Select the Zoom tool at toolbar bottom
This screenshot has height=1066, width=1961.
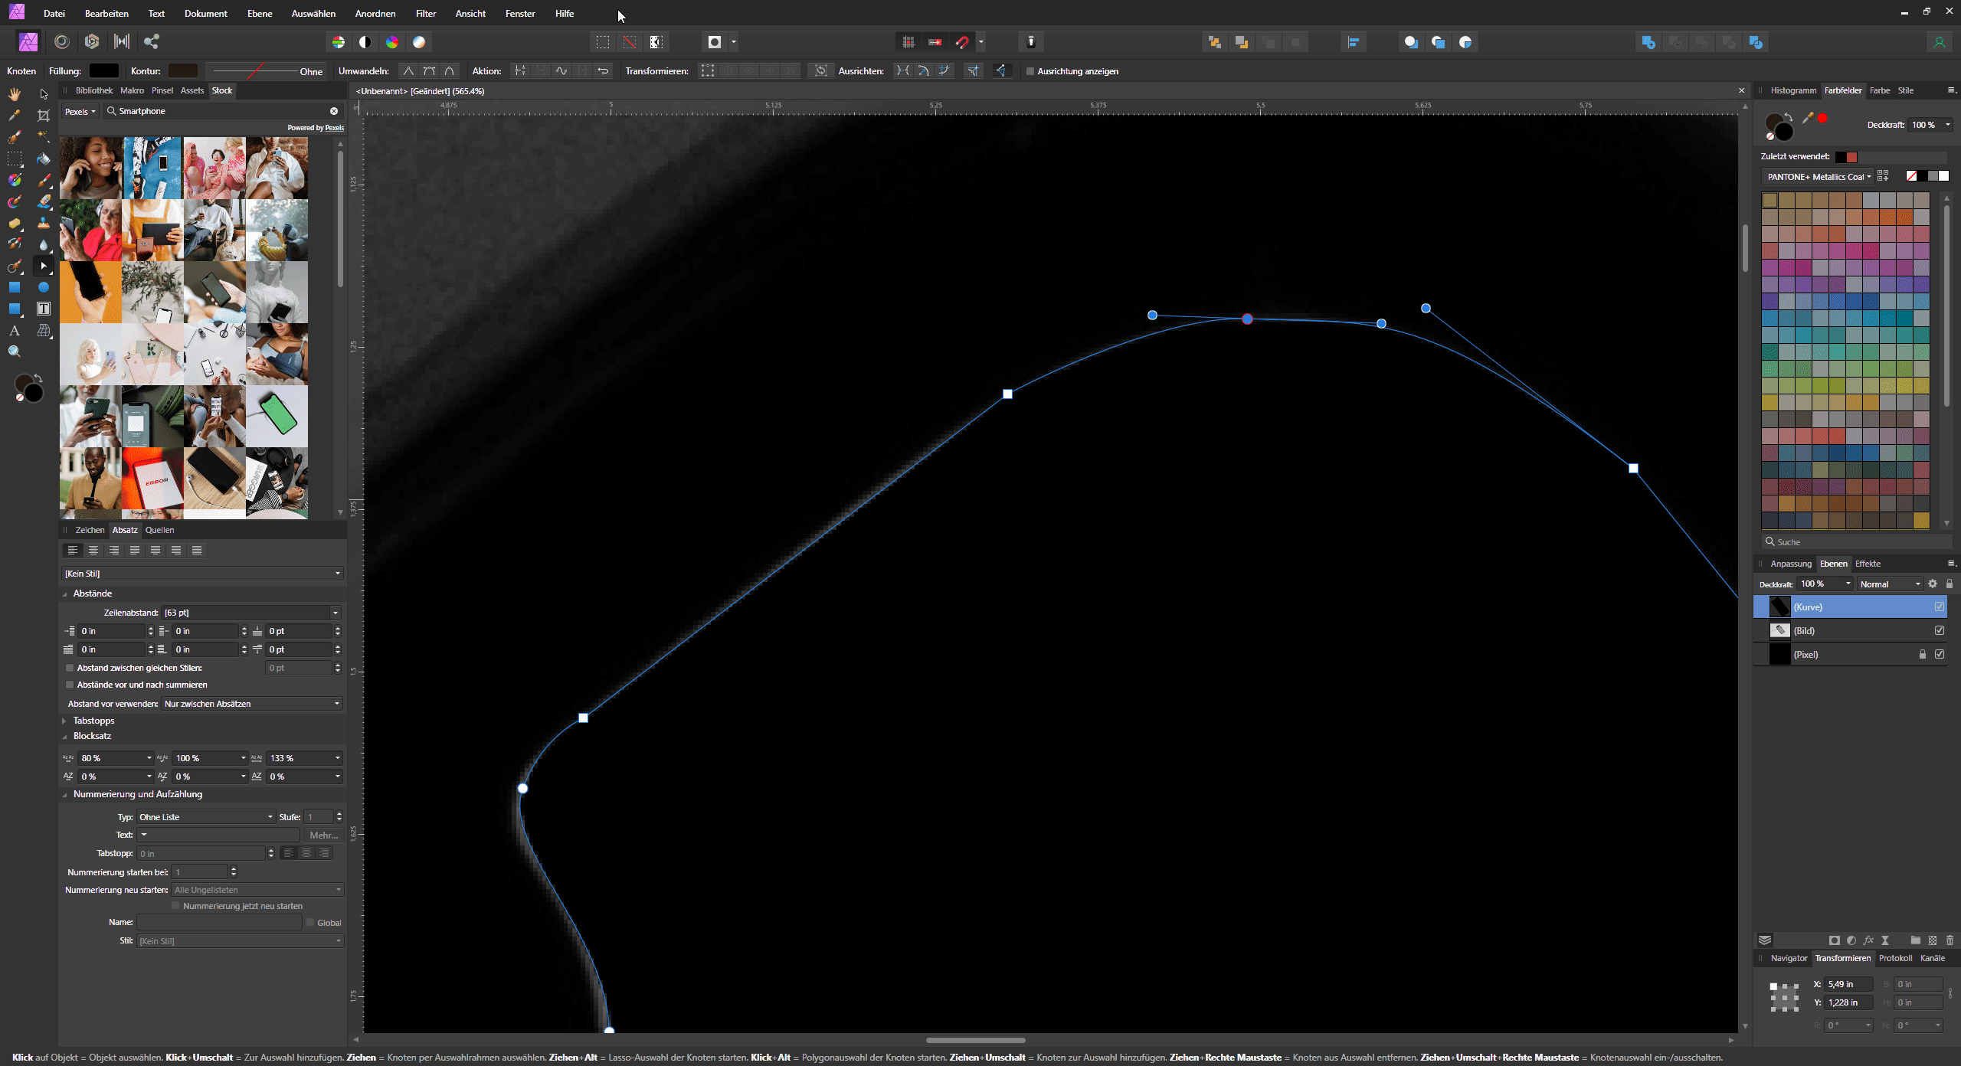pos(14,352)
